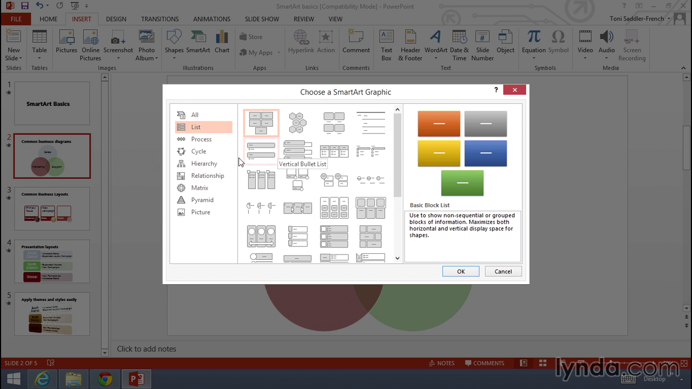Select the Matrix category
The image size is (692, 389).
204,187
